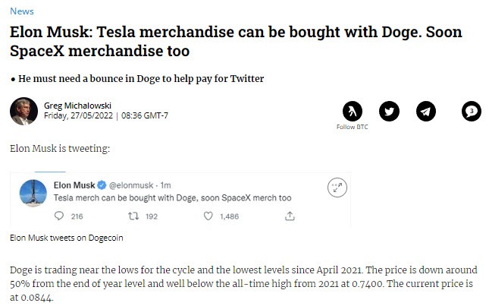Click the tweet share upload icon

(x=290, y=216)
